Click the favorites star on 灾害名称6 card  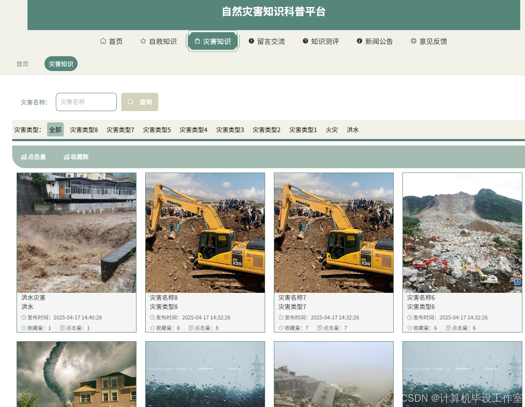409,328
